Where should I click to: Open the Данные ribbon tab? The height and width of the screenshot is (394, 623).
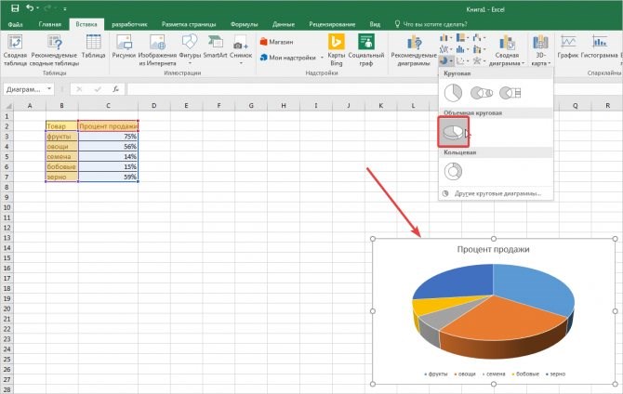tap(284, 24)
